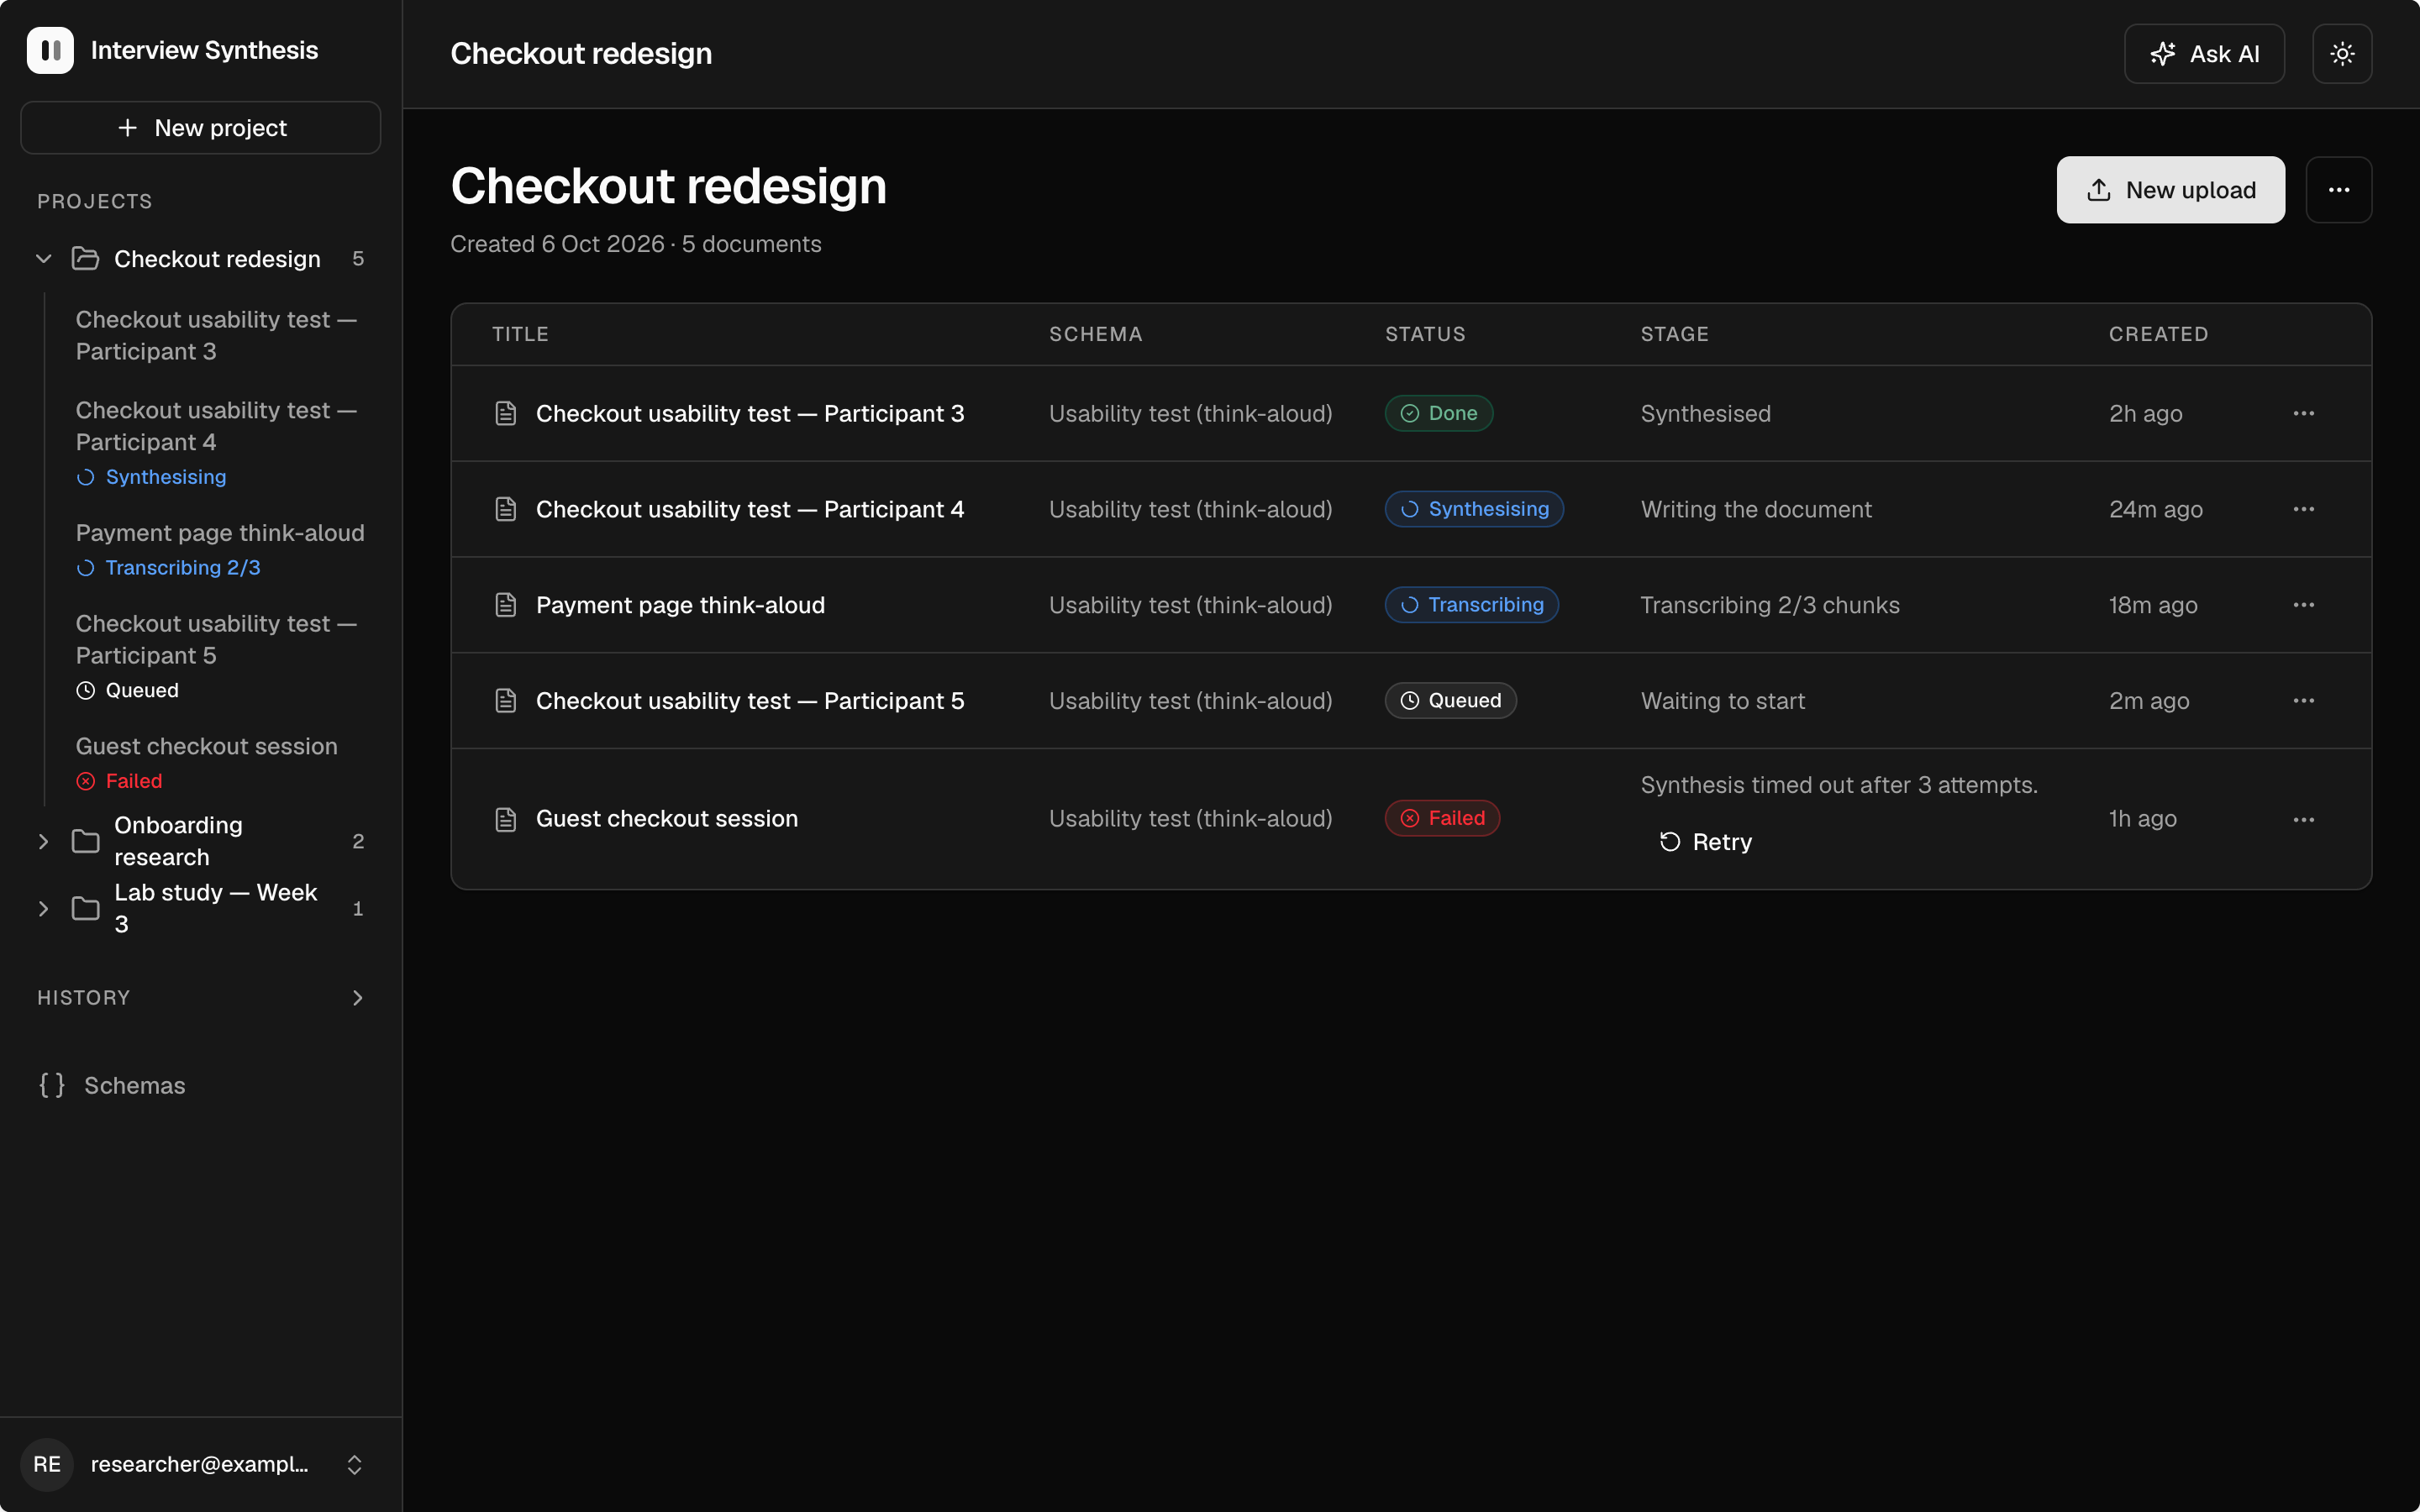
Task: Toggle light theme with sun icon
Action: (x=2342, y=54)
